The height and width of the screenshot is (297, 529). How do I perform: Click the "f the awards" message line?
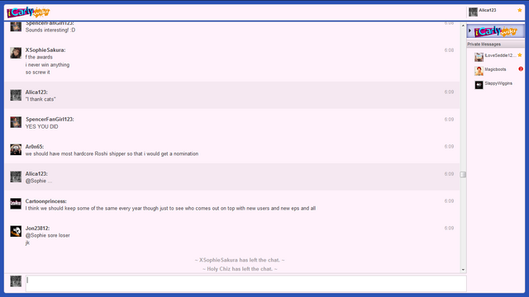39,57
